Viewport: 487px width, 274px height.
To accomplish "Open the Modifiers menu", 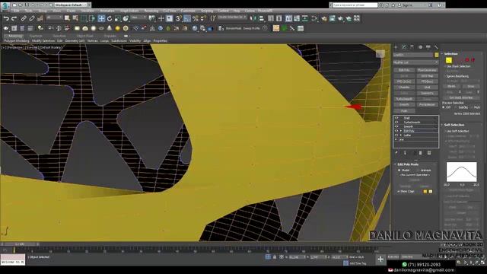I will click(x=88, y=11).
